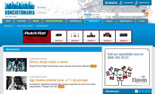155x94 pixels.
Task: Click the orange search magnifier button
Action: [x=146, y=14]
